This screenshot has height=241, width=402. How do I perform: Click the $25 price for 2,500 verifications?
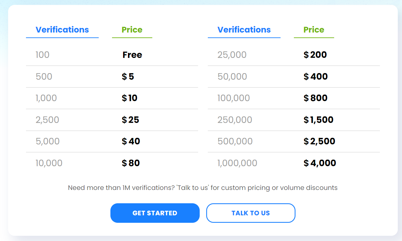(x=130, y=120)
